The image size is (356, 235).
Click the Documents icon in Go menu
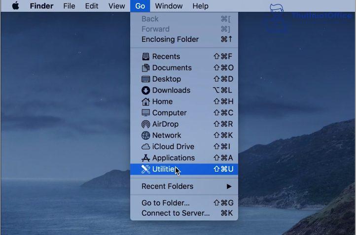(145, 67)
